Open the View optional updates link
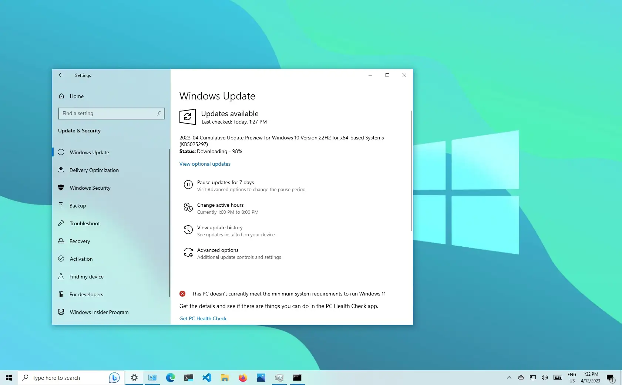Viewport: 622px width, 385px height. coord(205,164)
